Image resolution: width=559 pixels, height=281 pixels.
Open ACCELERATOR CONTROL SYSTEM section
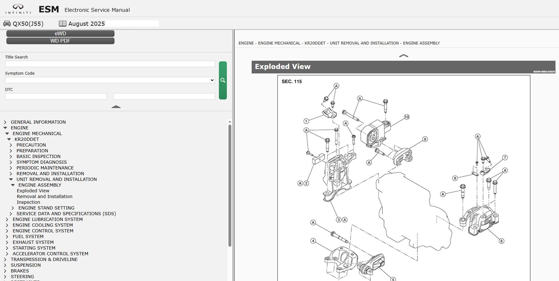tap(51, 254)
